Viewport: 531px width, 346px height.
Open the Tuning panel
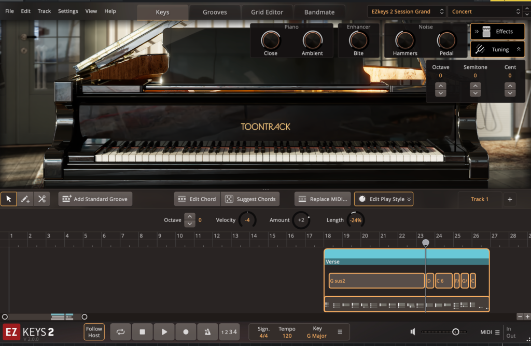497,49
